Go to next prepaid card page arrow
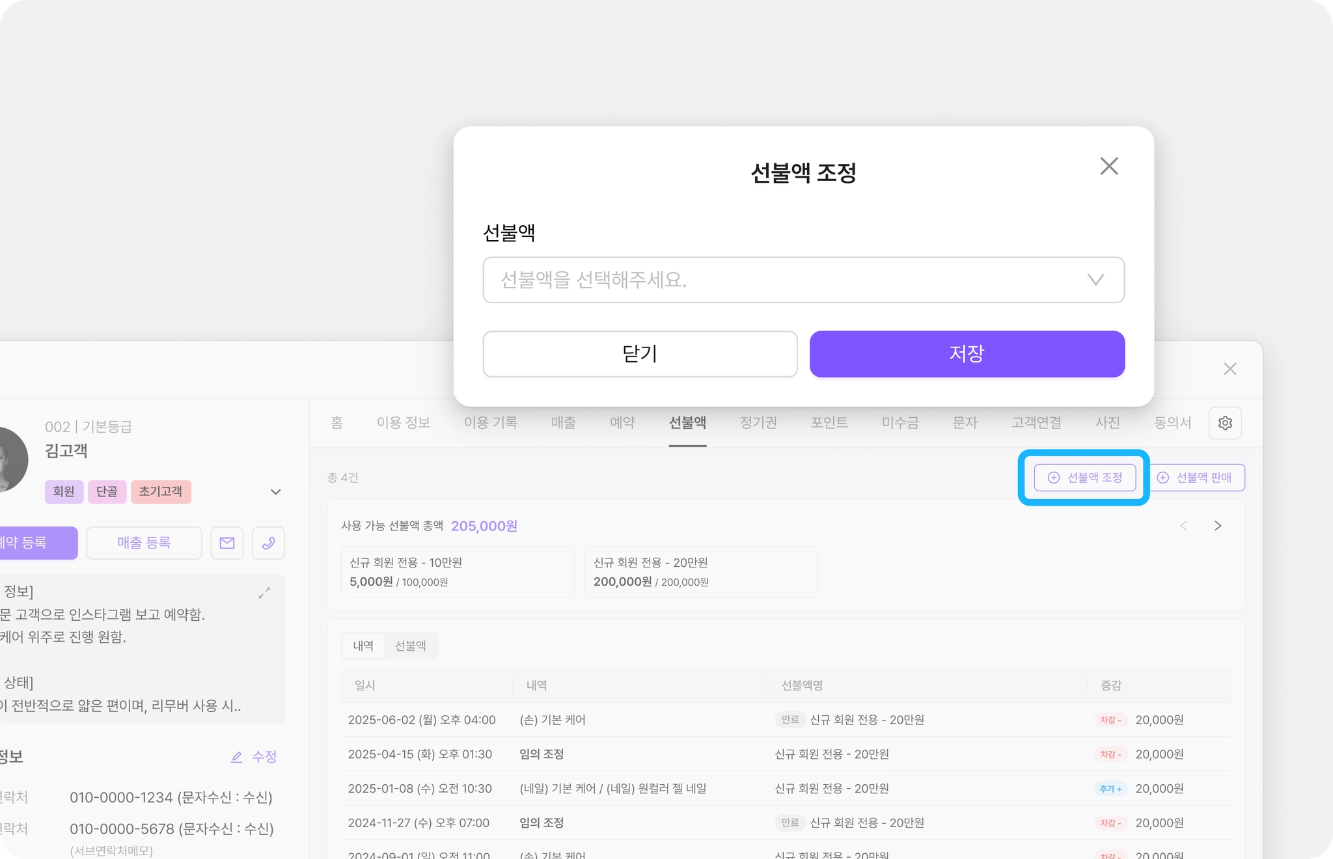The image size is (1333, 859). pyautogui.click(x=1218, y=526)
